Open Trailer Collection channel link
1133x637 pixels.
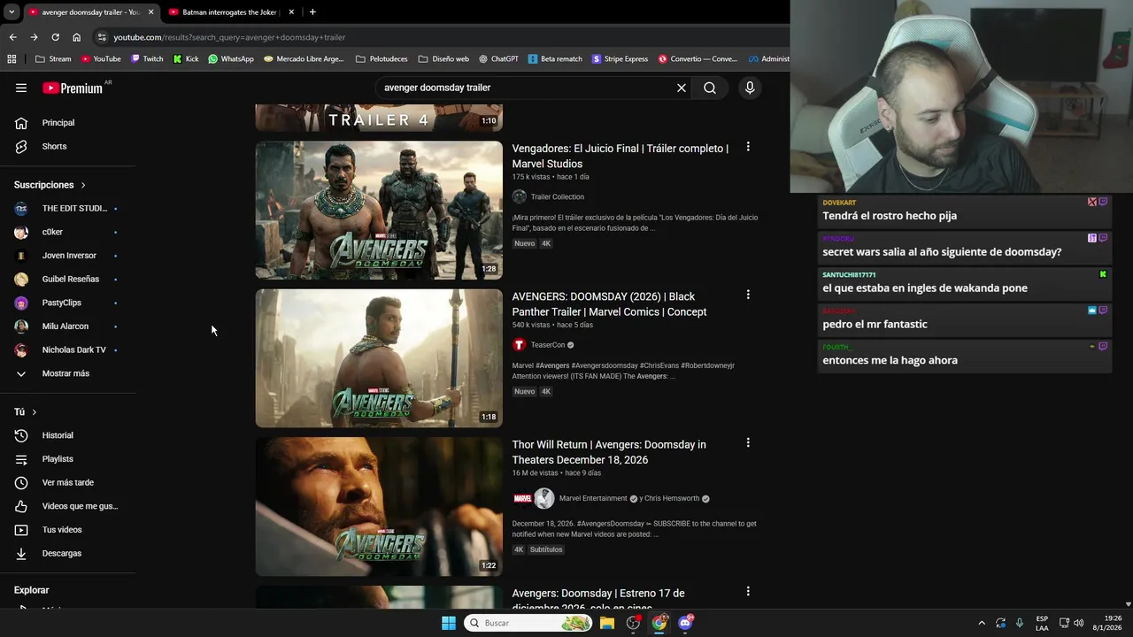coord(557,197)
